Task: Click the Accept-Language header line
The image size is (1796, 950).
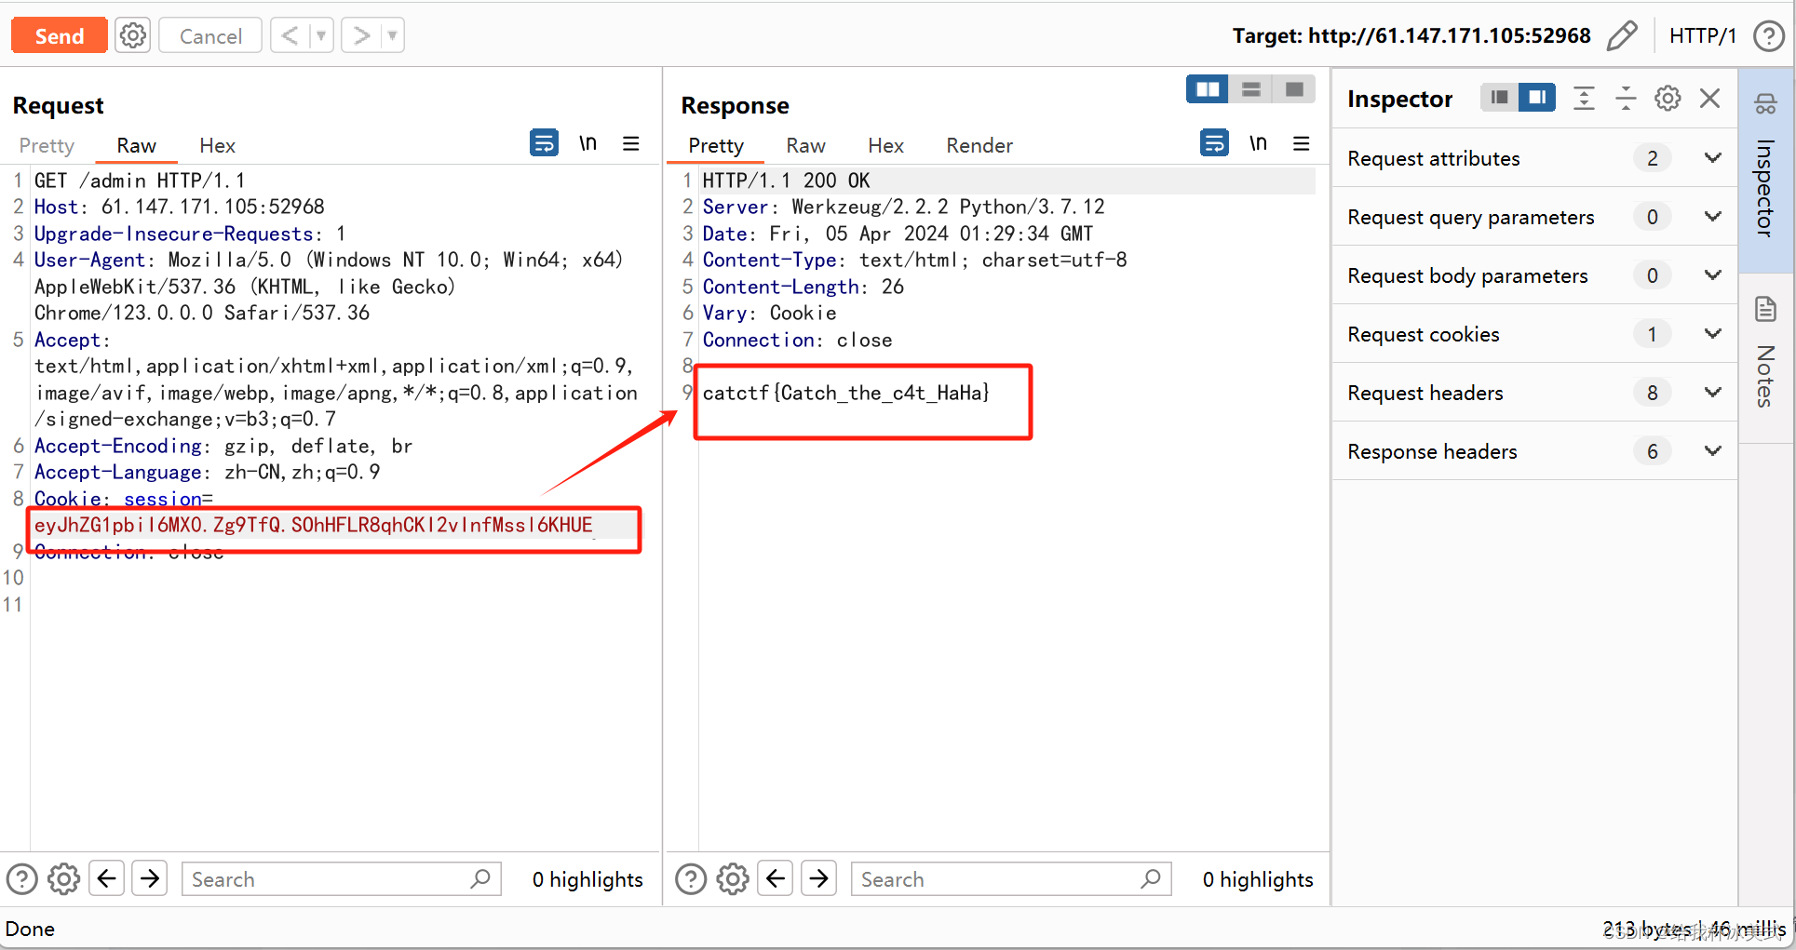Action: click(208, 473)
